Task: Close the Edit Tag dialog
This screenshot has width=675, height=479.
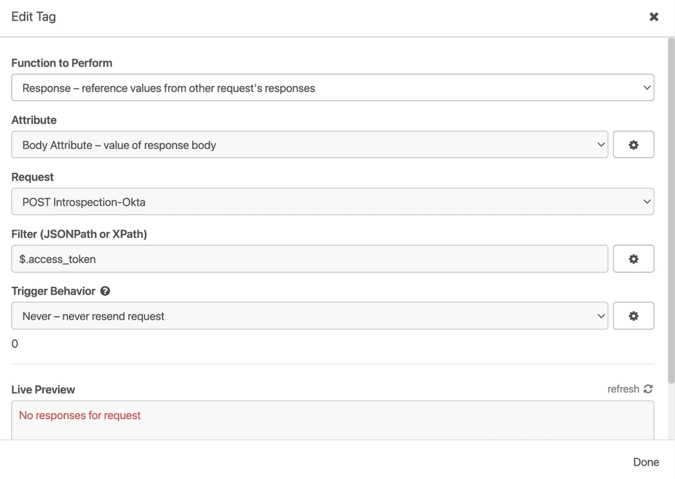Action: pos(654,17)
